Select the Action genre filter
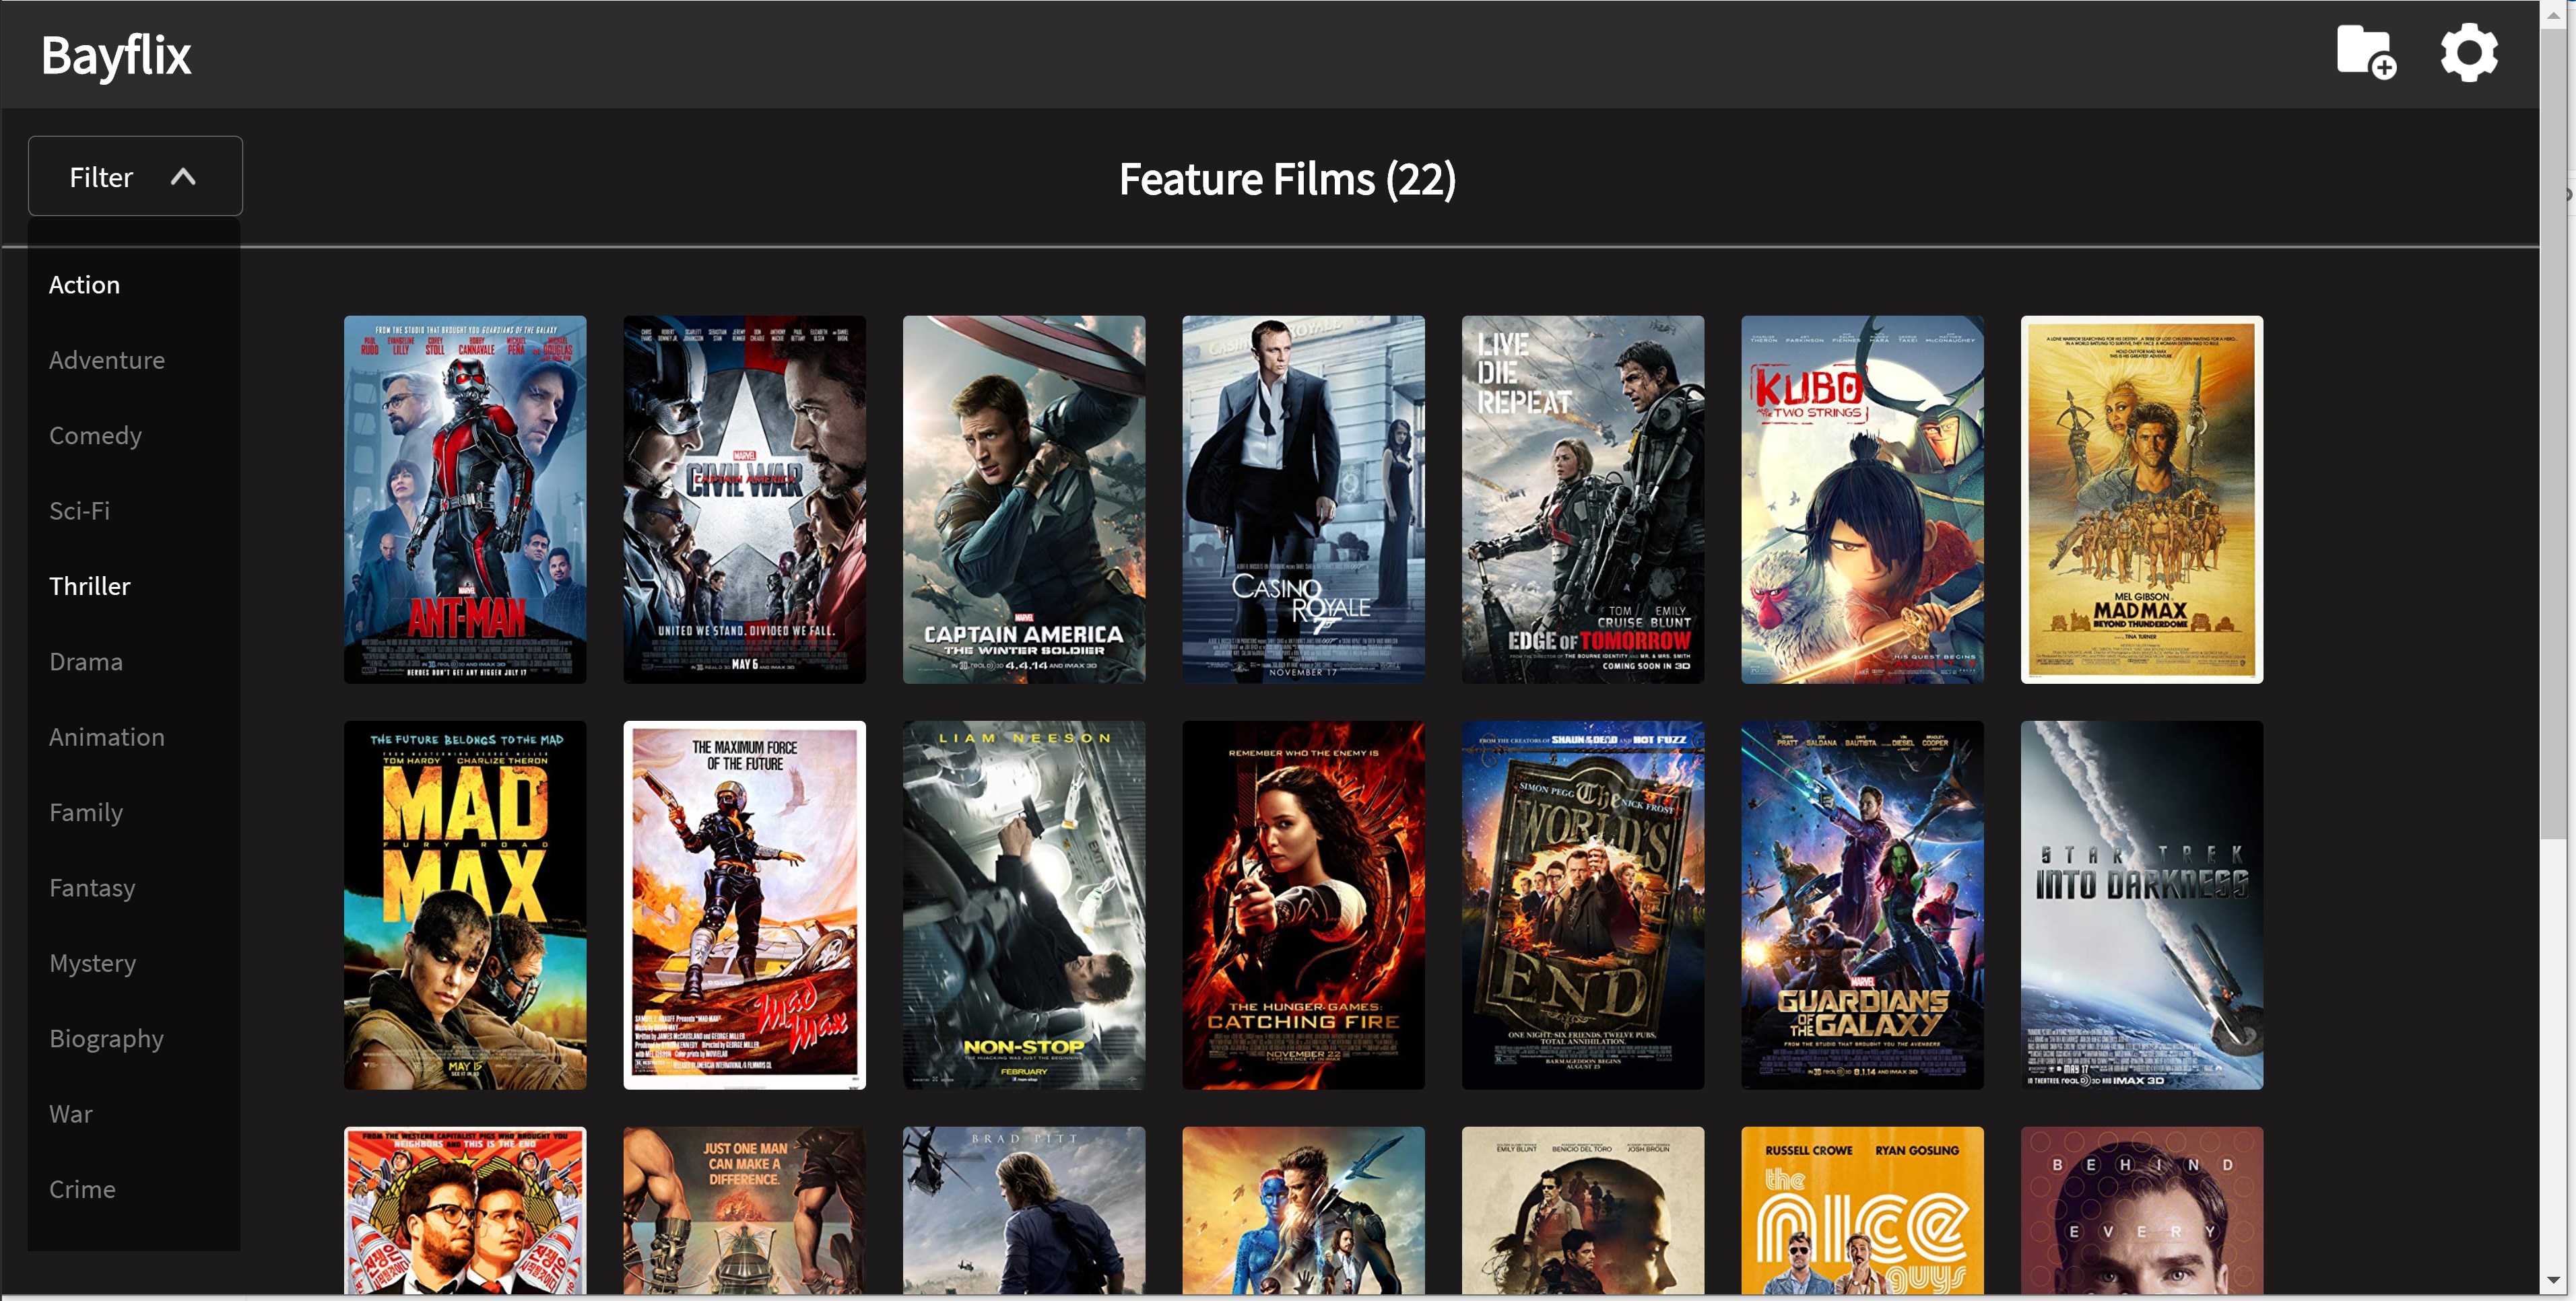Screen dimensions: 2576x1301 click(x=84, y=285)
